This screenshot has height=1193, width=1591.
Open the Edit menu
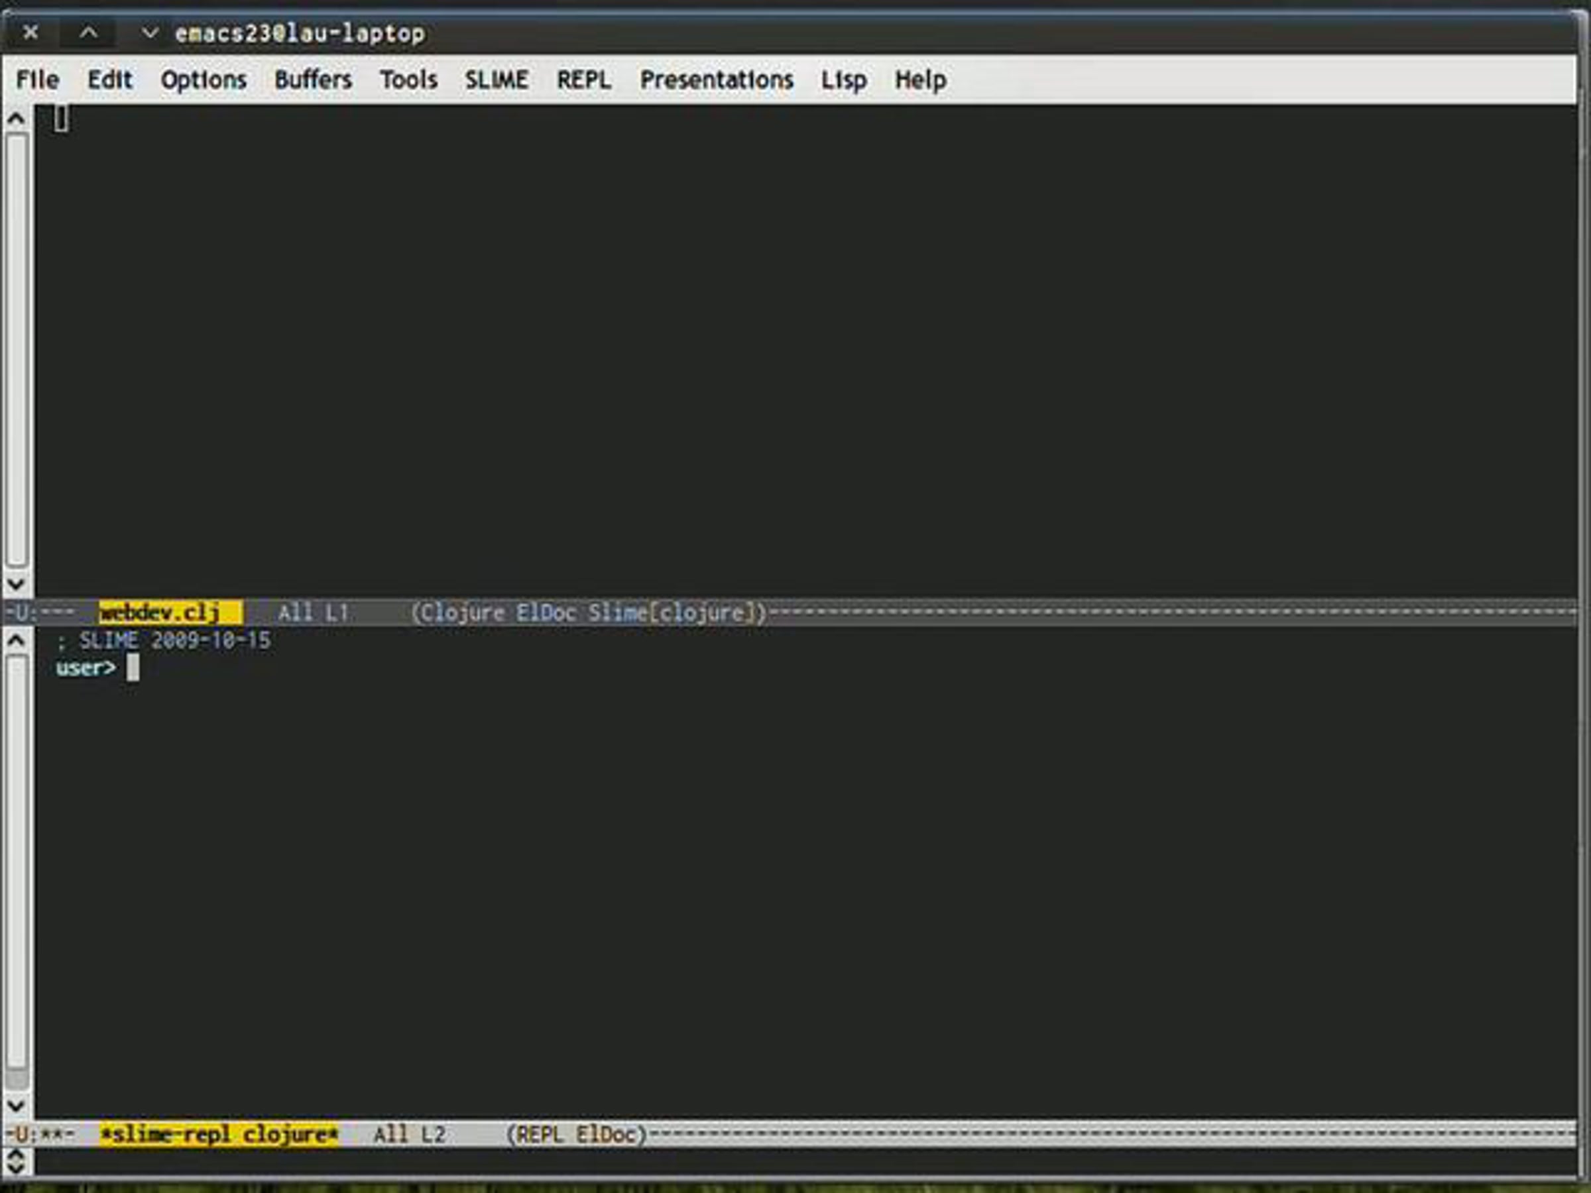click(109, 79)
